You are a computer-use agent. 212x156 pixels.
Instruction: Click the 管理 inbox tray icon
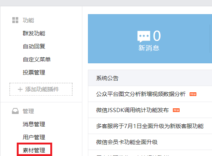pos(15,111)
